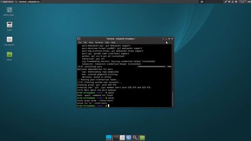
Task: Open the Edit menu in Terminal
Action: [85, 43]
